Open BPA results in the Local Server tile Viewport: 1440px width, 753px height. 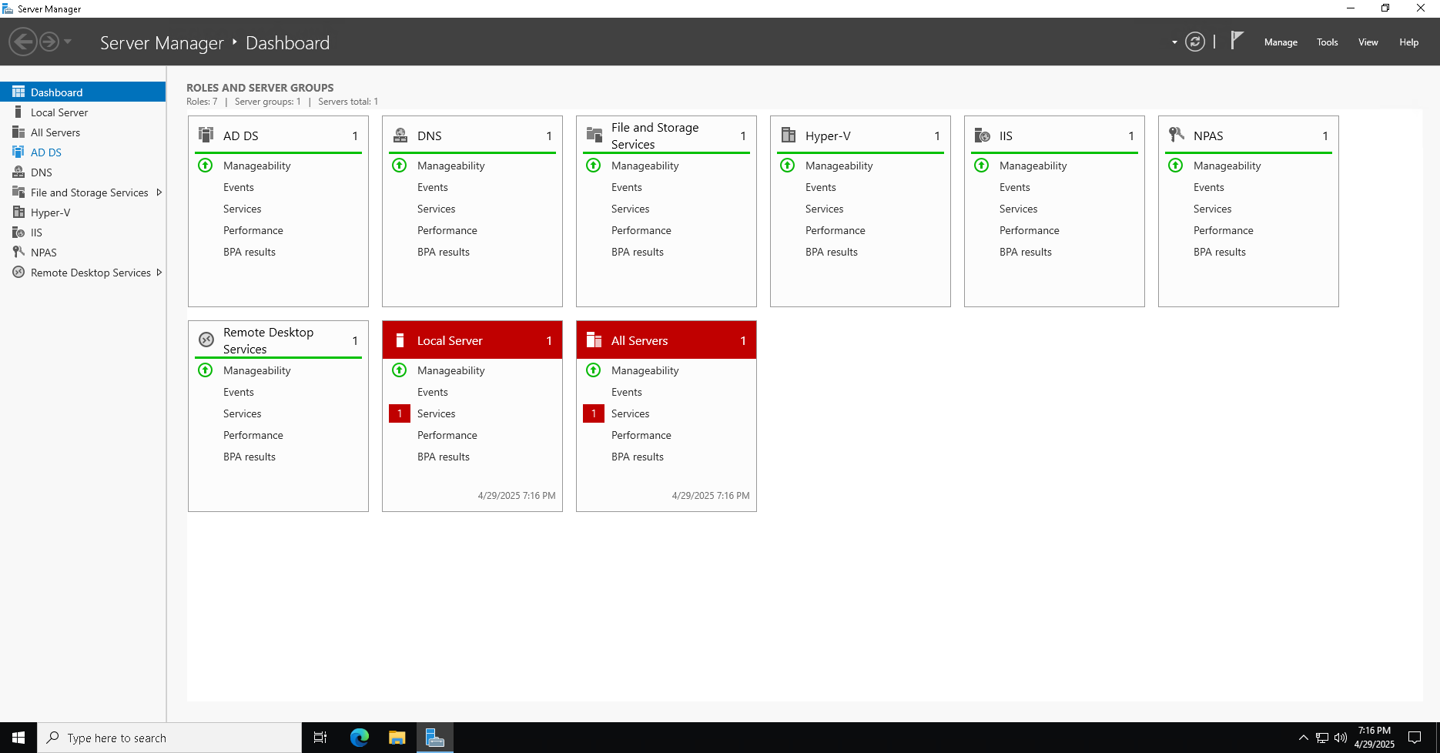pyautogui.click(x=443, y=457)
